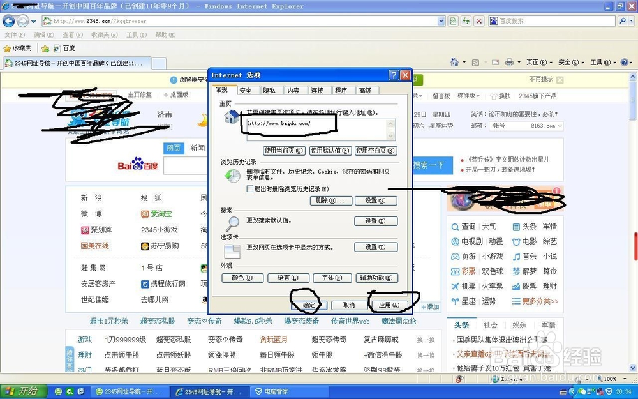The height and width of the screenshot is (399, 638).
Task: Expand the print button dropdown arrow
Action: [519, 63]
